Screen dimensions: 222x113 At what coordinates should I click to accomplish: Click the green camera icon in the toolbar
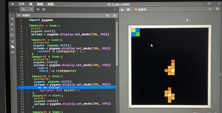pyautogui.click(x=37, y=9)
